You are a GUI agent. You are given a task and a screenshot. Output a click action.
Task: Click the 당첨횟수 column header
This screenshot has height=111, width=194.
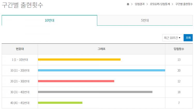coord(179,49)
